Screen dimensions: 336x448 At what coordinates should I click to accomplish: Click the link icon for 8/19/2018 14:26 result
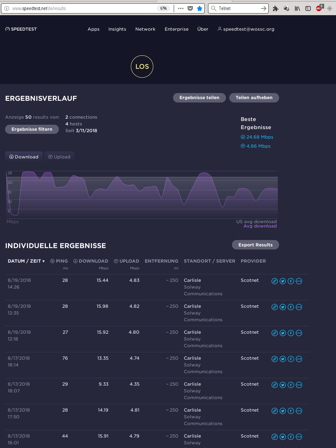(x=275, y=281)
